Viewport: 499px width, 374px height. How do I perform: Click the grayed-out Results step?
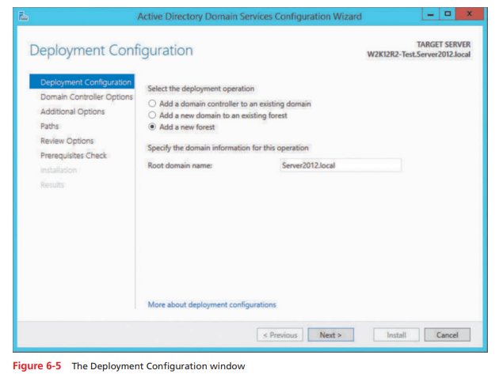[x=52, y=184]
